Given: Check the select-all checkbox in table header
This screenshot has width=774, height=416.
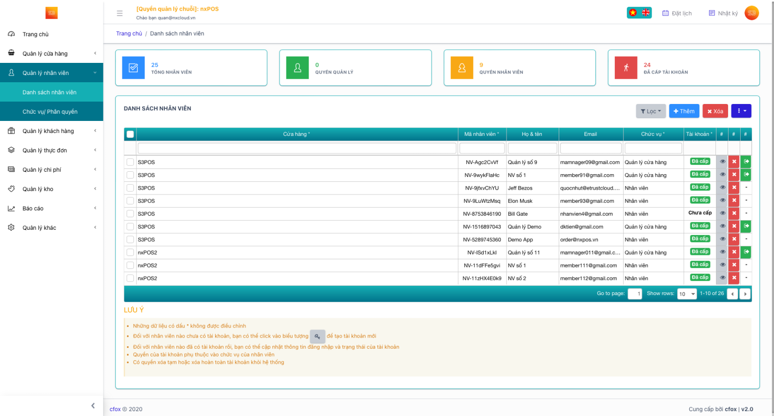Looking at the screenshot, I should (130, 134).
